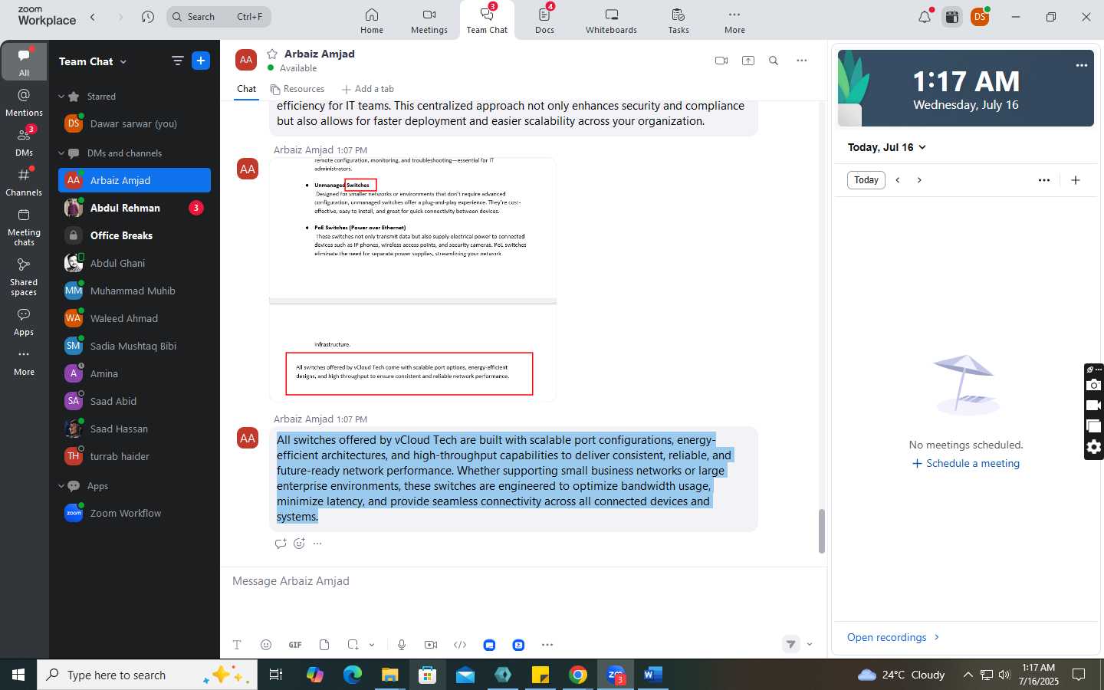1104x690 pixels.
Task: Open the emoji picker
Action: click(x=266, y=645)
